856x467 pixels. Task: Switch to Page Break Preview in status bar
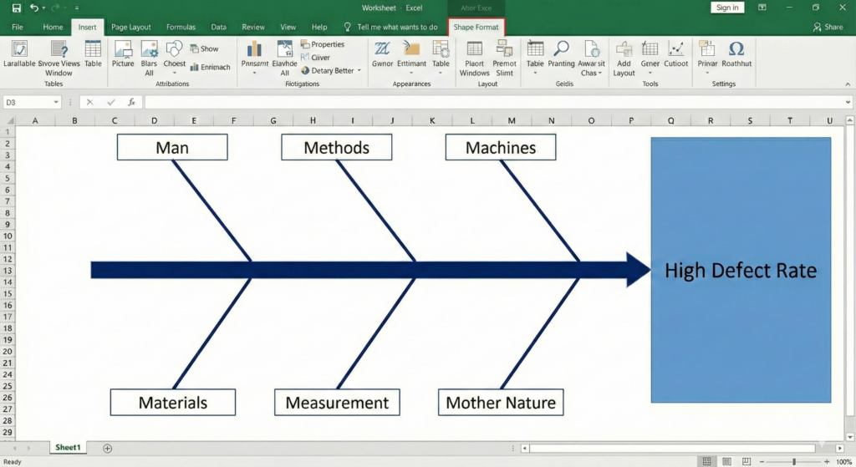point(746,461)
